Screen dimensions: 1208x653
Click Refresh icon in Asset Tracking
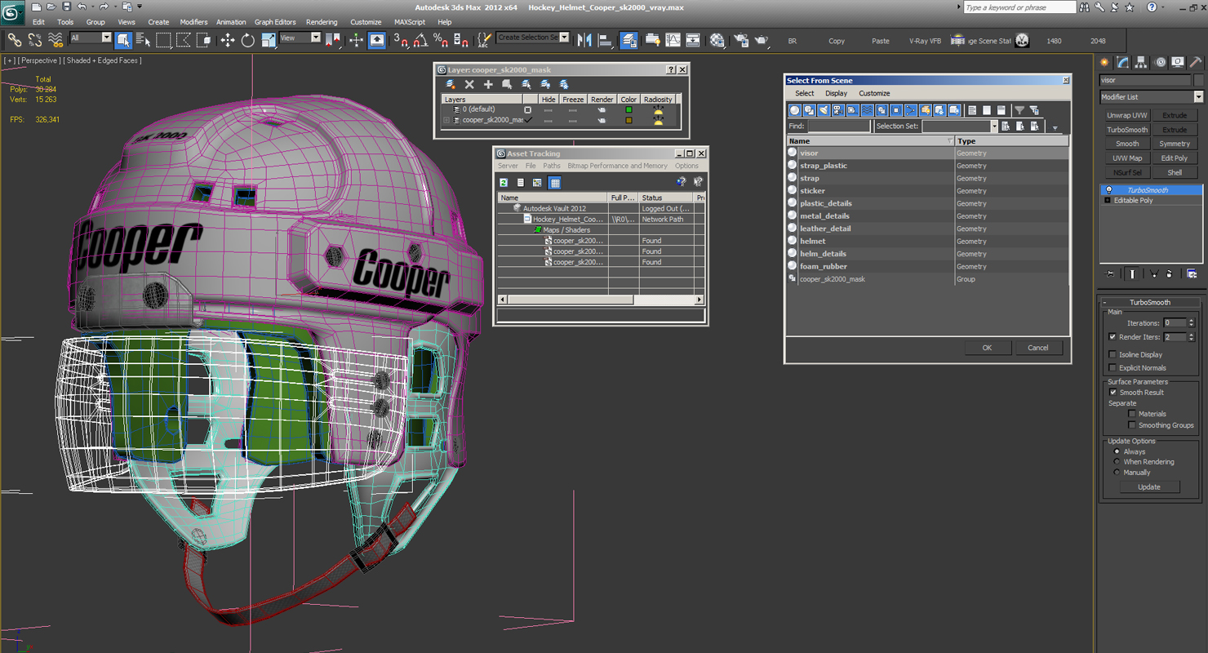pos(504,183)
